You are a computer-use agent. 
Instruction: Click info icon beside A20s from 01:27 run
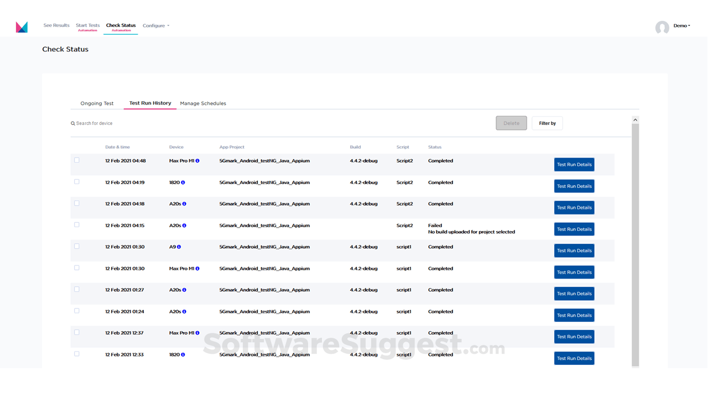185,290
